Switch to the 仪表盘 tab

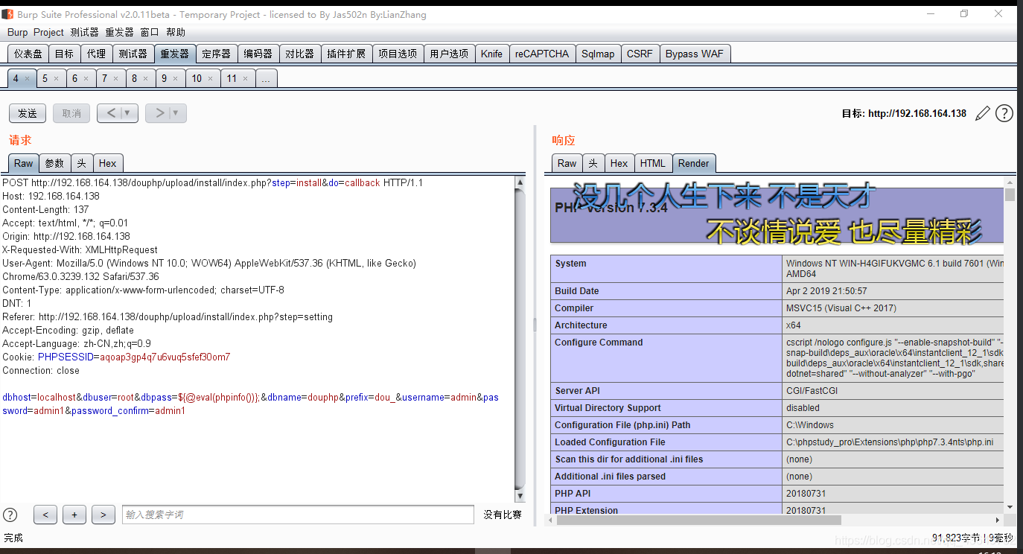point(28,54)
